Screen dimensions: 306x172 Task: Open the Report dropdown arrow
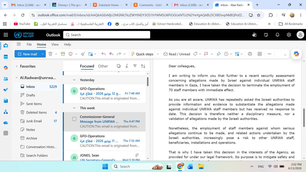tap(76, 54)
